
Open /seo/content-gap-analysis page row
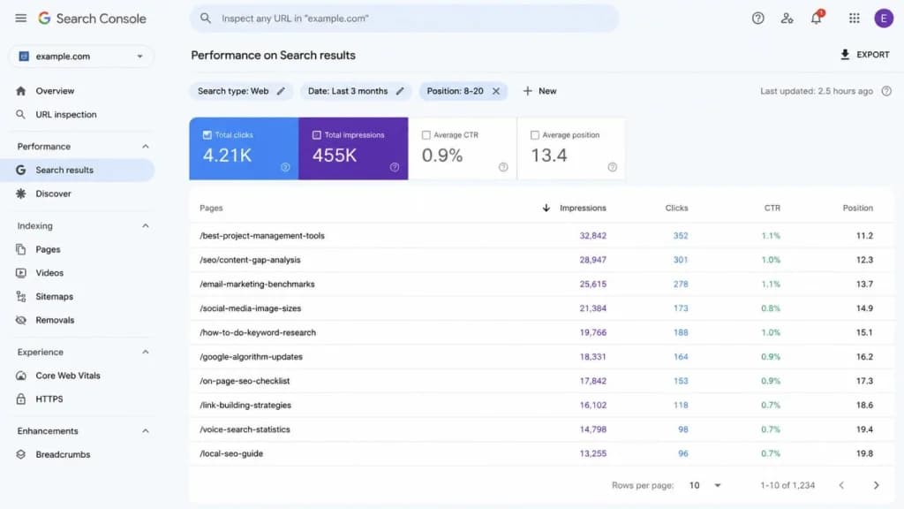541,260
